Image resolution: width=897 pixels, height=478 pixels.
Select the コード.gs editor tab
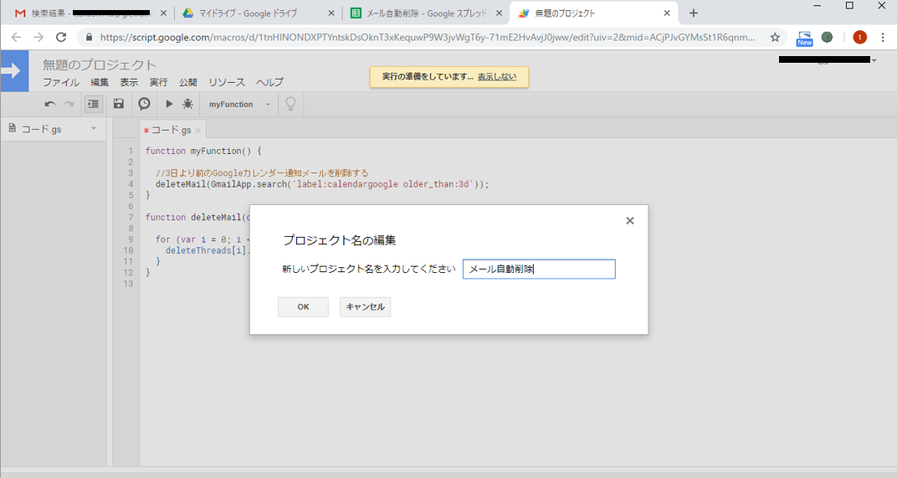point(171,130)
